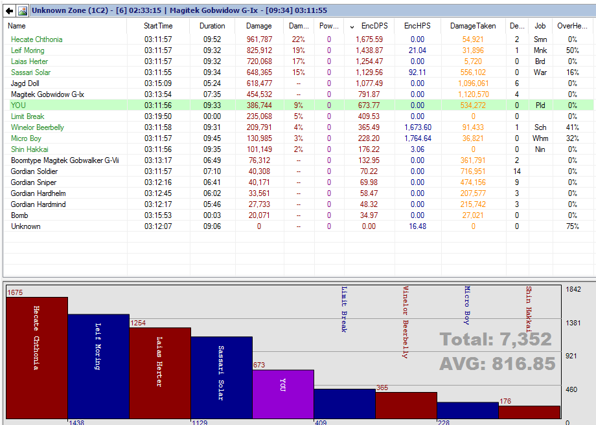Select the Gordian Hardhelm row
Viewport: 596px width, 425px height.
(299, 193)
